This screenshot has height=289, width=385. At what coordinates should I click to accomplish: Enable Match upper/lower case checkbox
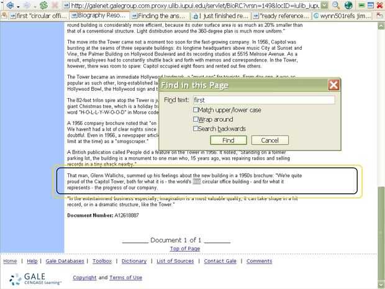196,109
